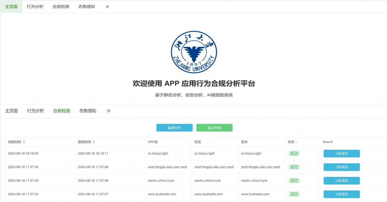
Task: Click the 状态 column header label
Action: 291,142
